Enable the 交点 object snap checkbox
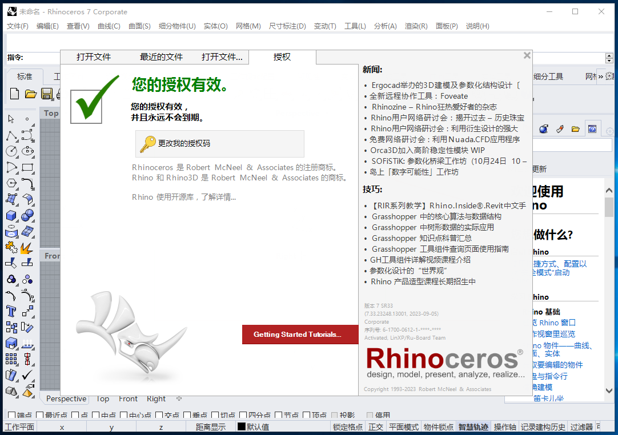This screenshot has width=618, height=435. (159, 415)
